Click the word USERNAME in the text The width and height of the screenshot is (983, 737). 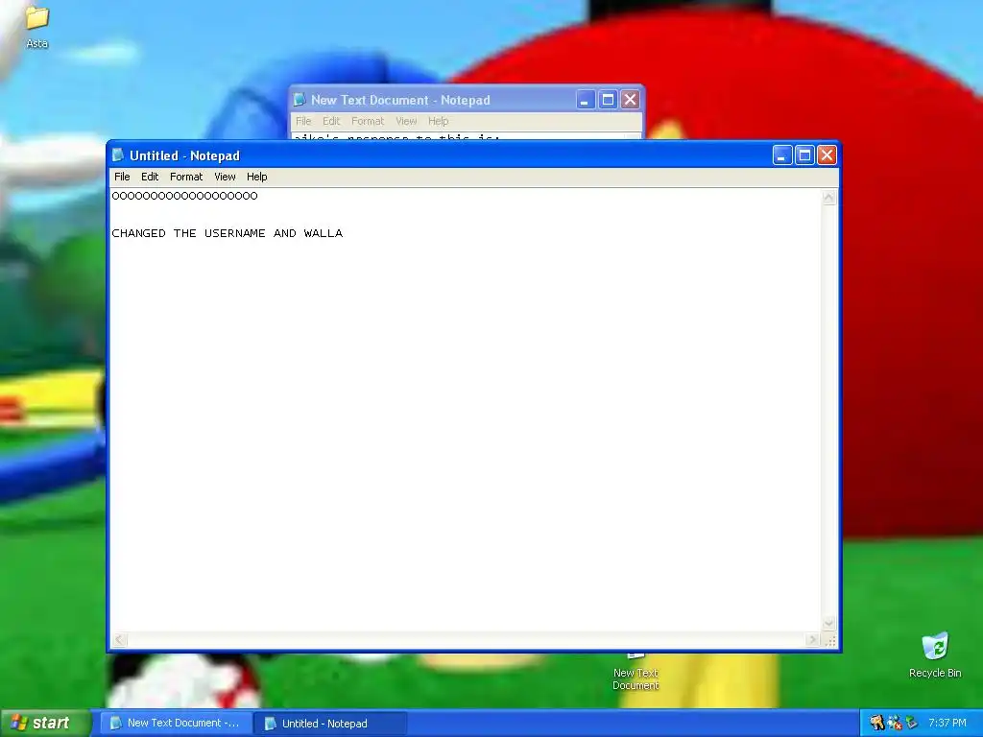235,233
